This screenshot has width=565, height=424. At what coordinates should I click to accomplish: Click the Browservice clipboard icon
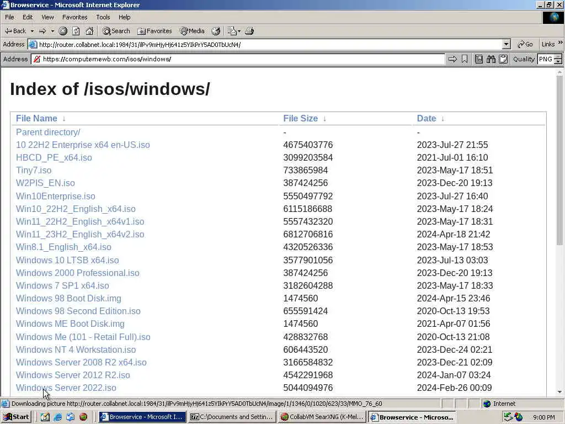point(503,59)
